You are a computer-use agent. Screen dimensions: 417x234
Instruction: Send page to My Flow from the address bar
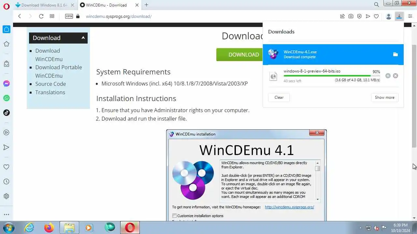click(x=368, y=16)
